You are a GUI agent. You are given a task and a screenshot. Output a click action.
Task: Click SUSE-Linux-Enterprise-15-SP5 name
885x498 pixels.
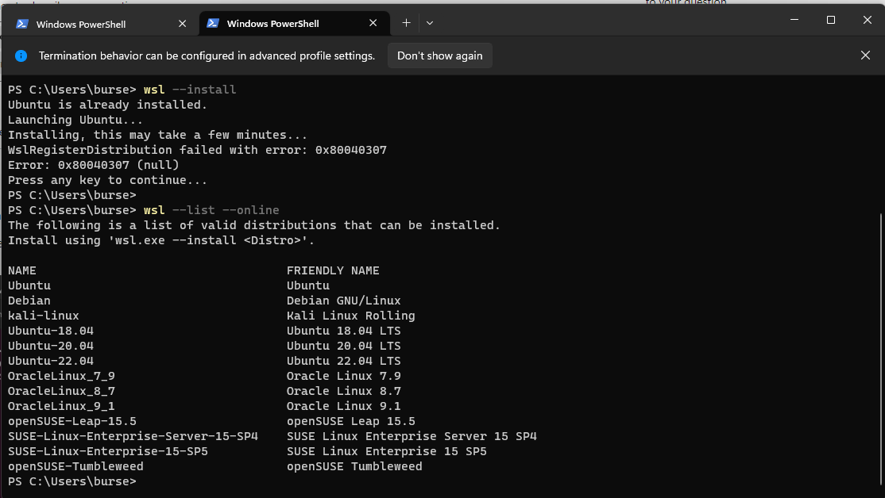108,451
